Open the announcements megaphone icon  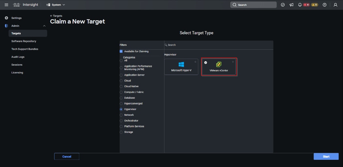[x=291, y=5]
